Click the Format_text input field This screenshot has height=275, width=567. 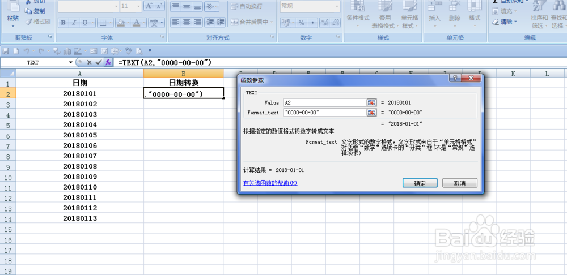pos(325,113)
